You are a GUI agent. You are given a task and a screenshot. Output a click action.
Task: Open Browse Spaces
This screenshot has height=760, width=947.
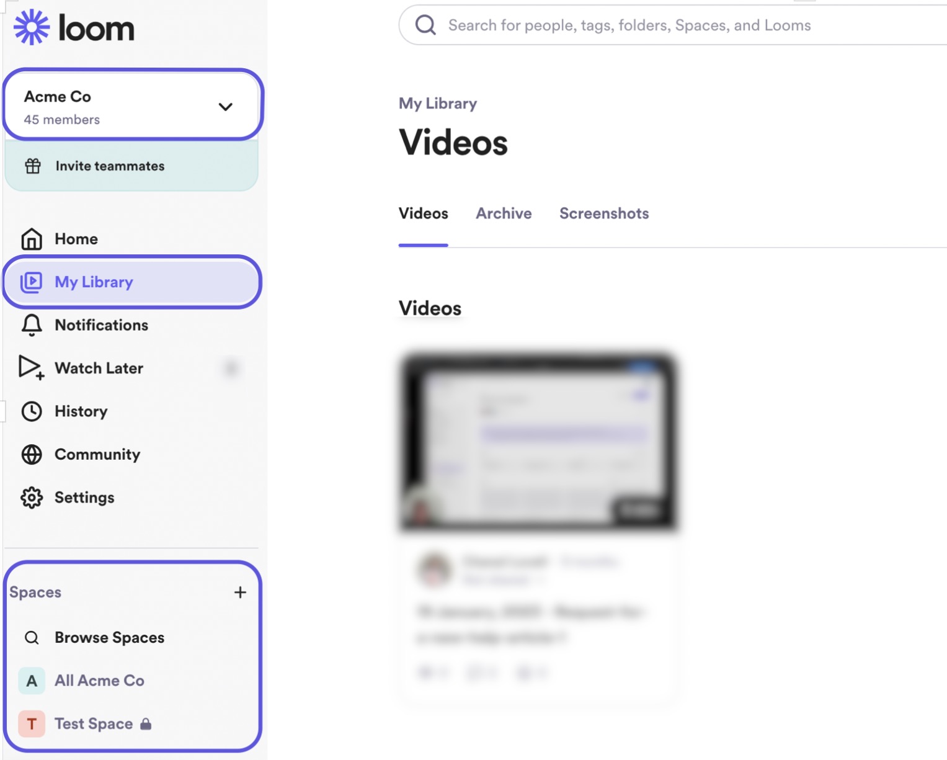tap(109, 638)
